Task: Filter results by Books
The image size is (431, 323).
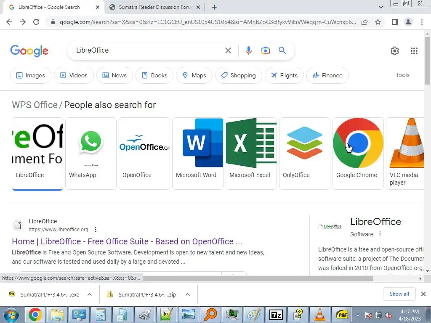Action: 154,75
